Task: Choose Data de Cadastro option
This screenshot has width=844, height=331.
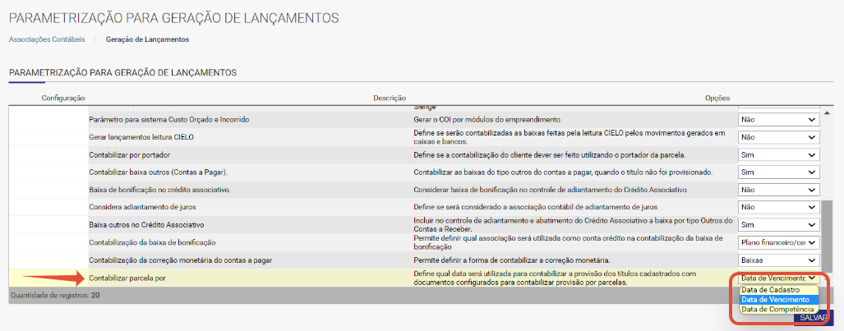Action: (x=779, y=290)
